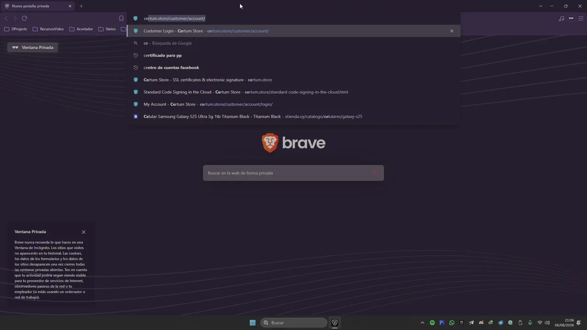
Task: Select the Celular Samsung Galaxy S25 suggestion
Action: [293, 116]
